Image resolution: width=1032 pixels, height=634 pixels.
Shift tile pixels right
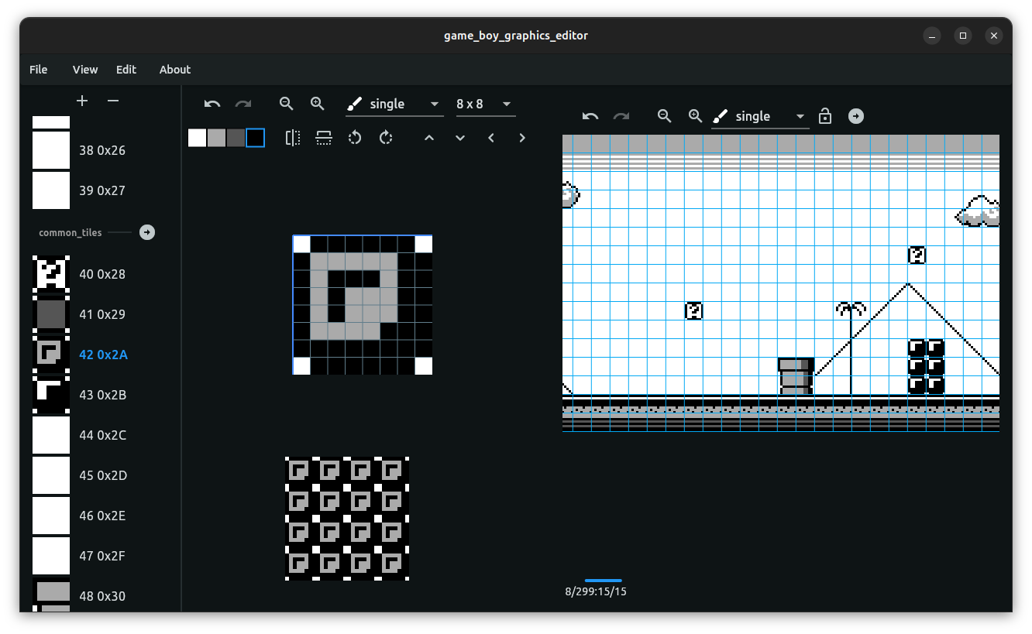[522, 138]
